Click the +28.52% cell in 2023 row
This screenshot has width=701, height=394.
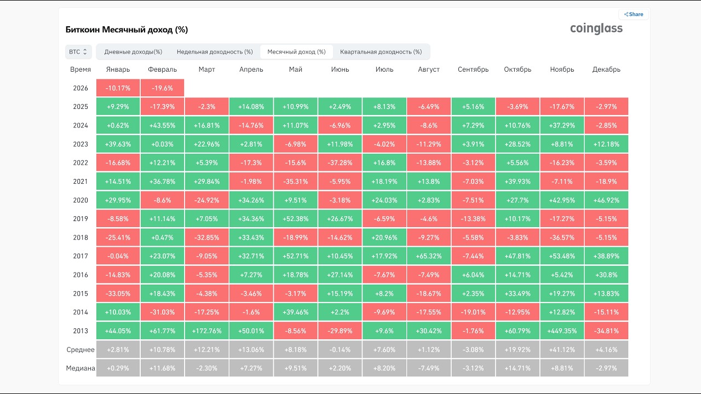coord(518,144)
